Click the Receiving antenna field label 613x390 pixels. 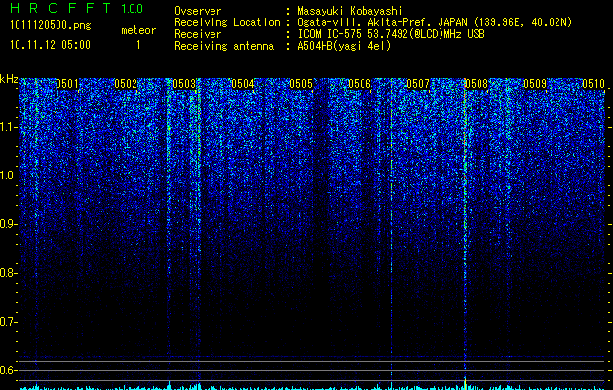click(x=224, y=46)
